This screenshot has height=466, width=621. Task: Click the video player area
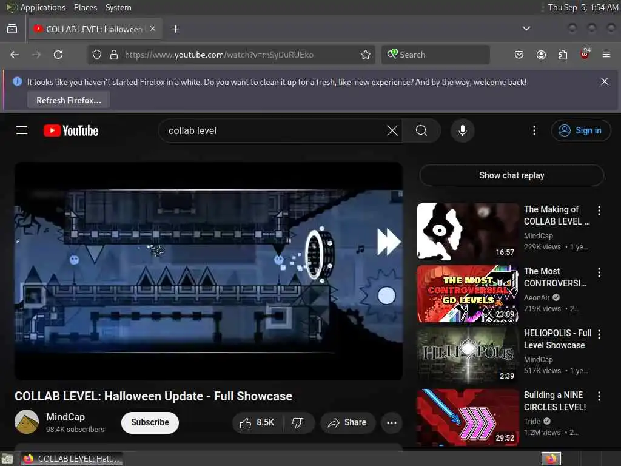pyautogui.click(x=209, y=271)
